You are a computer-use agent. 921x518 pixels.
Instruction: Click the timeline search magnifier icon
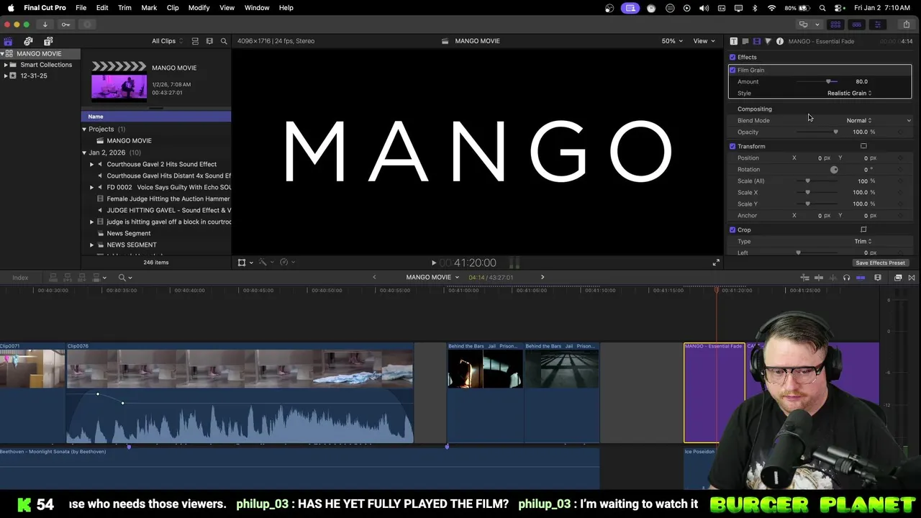tap(122, 277)
